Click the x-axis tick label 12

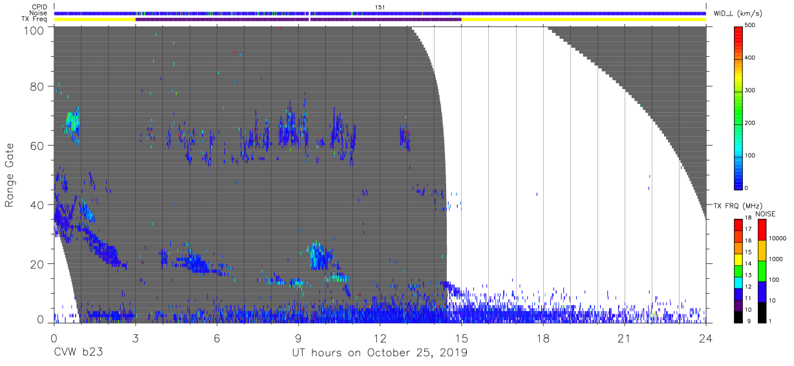tap(380, 339)
